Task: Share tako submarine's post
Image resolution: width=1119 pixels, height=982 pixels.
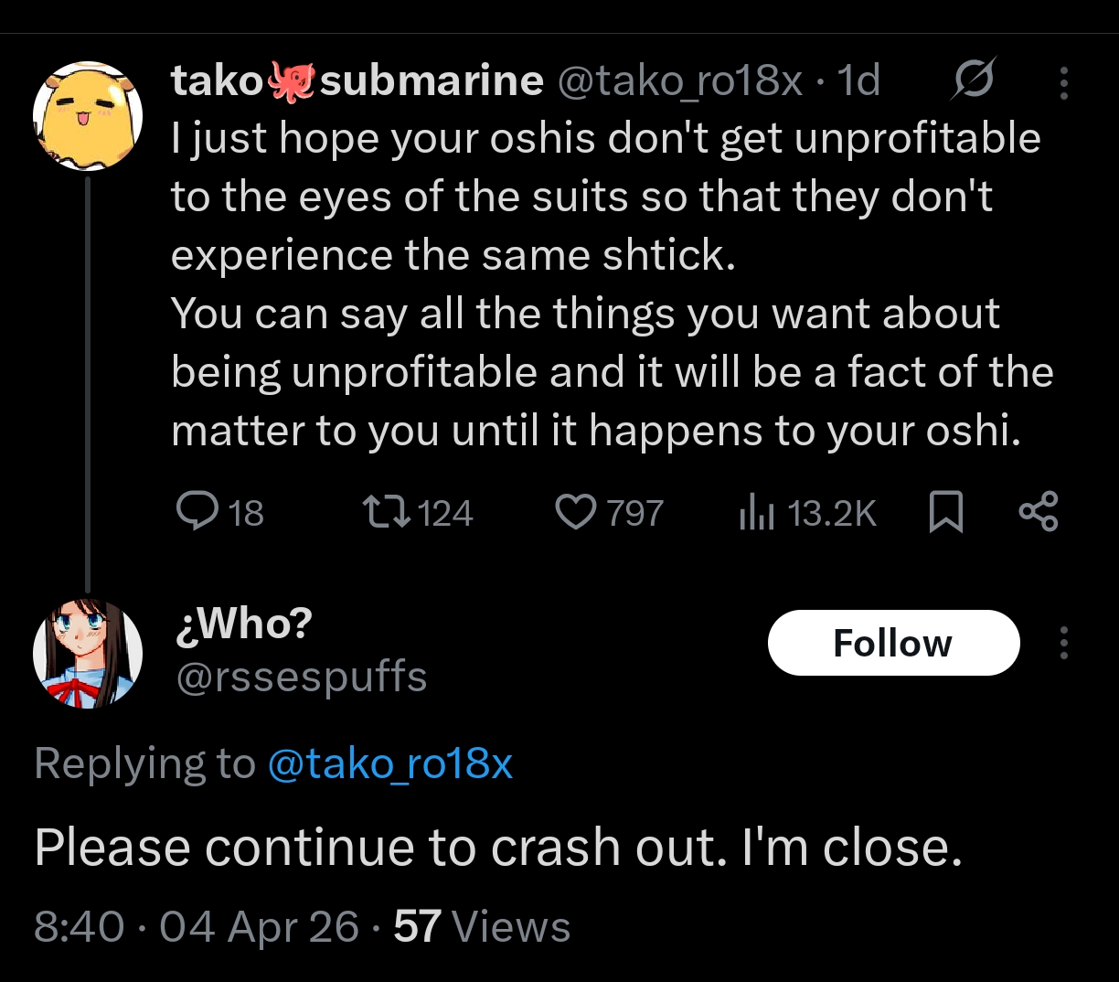Action: coord(1039,512)
